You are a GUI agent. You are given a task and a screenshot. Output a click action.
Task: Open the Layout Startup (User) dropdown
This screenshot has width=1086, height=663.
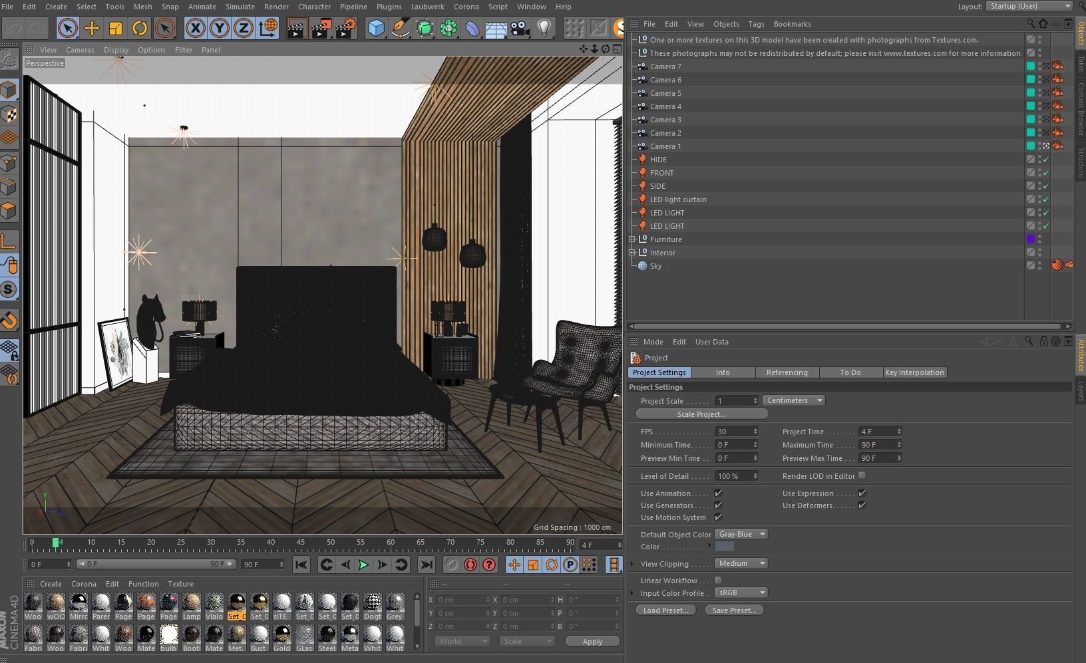click(1029, 6)
